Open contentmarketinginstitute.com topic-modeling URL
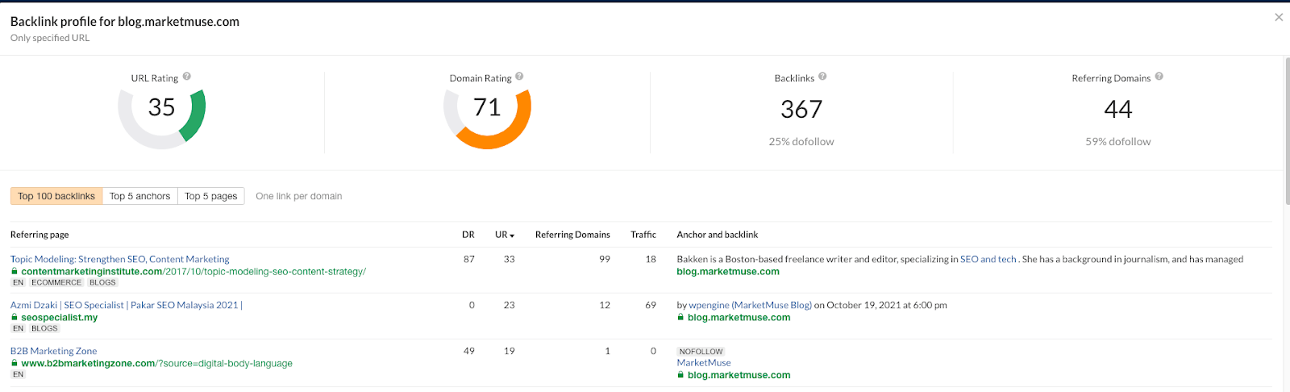Viewport: 1290px width, 392px height. click(x=193, y=272)
